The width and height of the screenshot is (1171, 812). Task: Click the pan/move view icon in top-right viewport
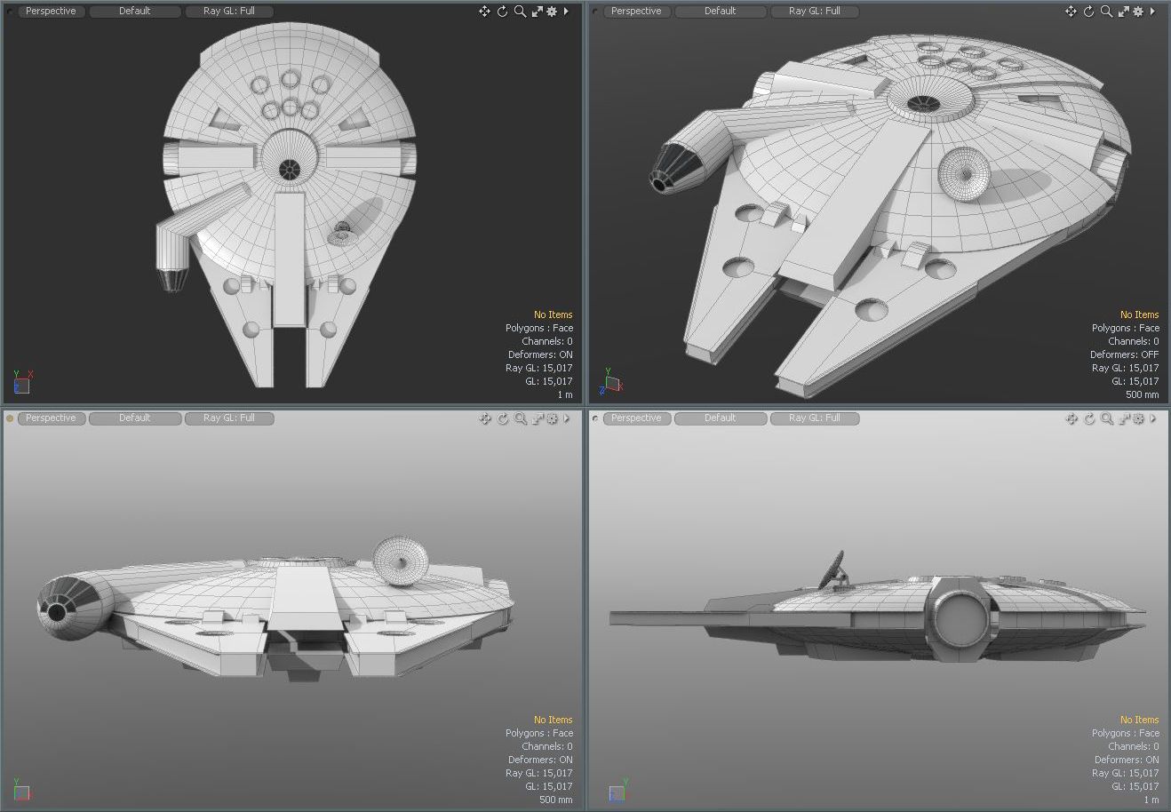pos(1071,12)
